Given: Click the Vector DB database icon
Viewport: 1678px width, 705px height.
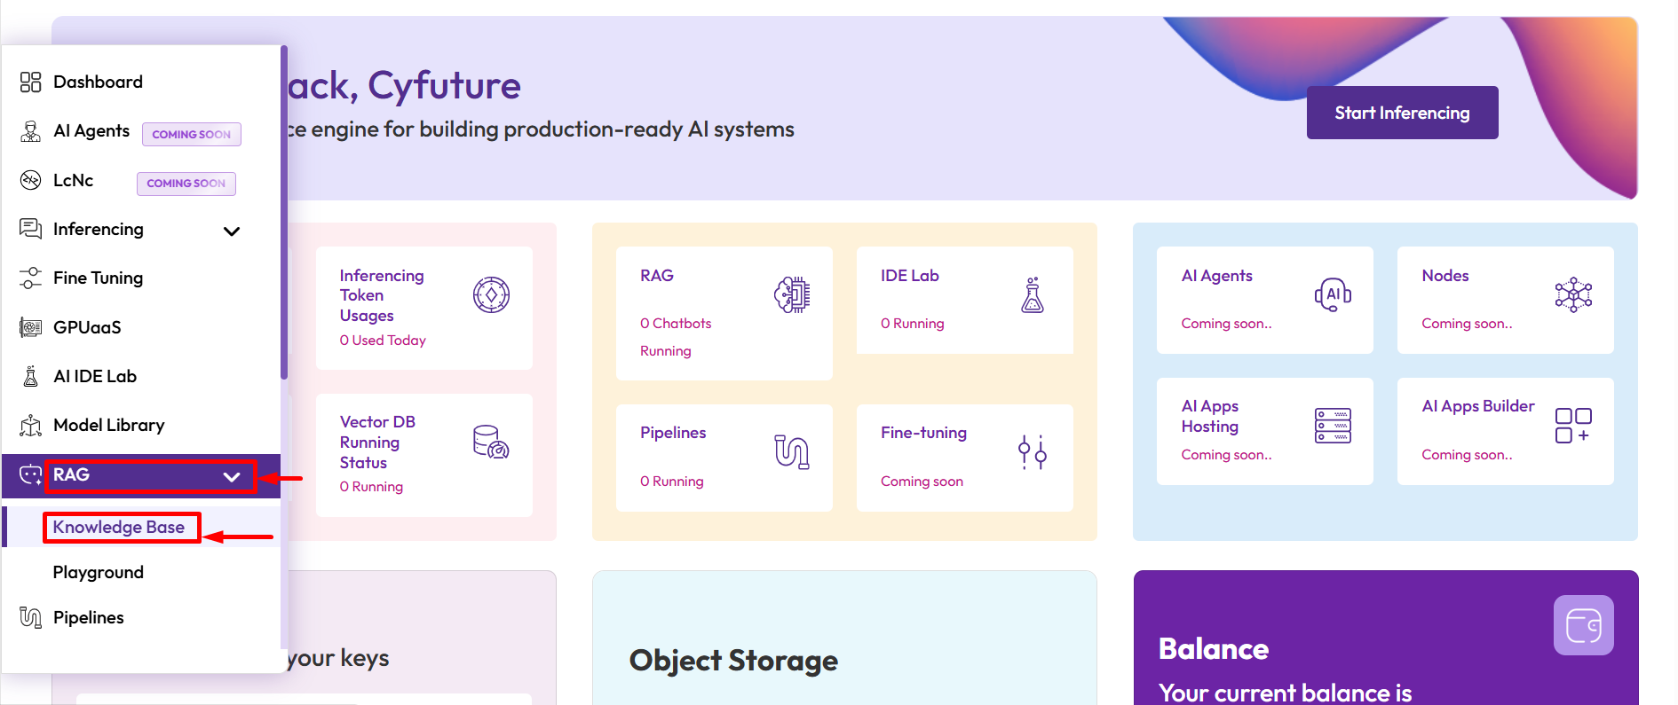Looking at the screenshot, I should [490, 442].
